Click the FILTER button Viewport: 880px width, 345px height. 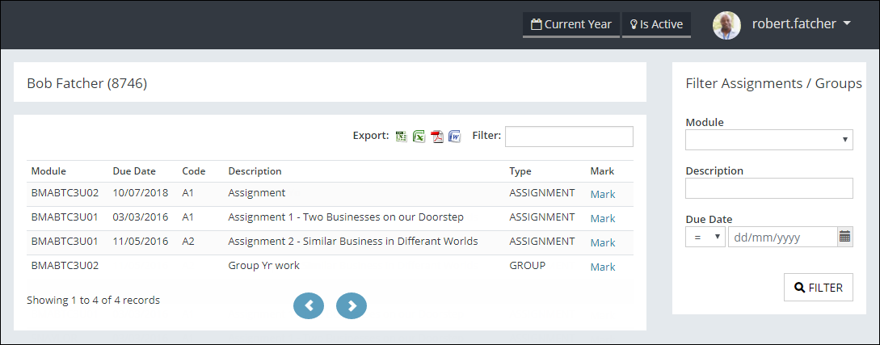coord(819,287)
